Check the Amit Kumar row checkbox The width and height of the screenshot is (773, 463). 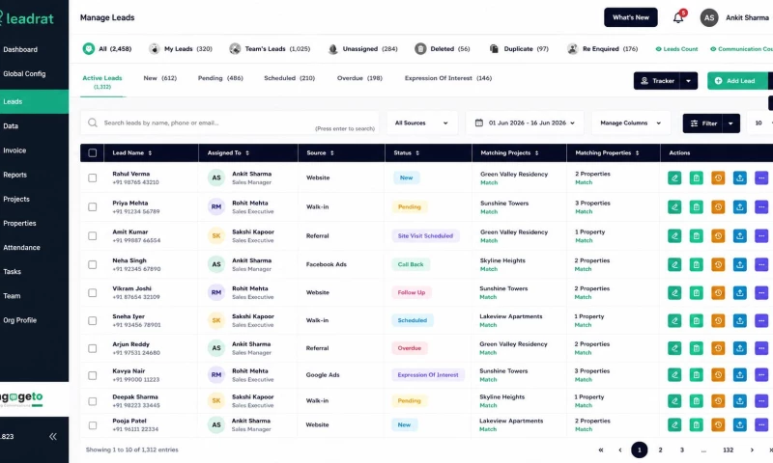point(92,235)
